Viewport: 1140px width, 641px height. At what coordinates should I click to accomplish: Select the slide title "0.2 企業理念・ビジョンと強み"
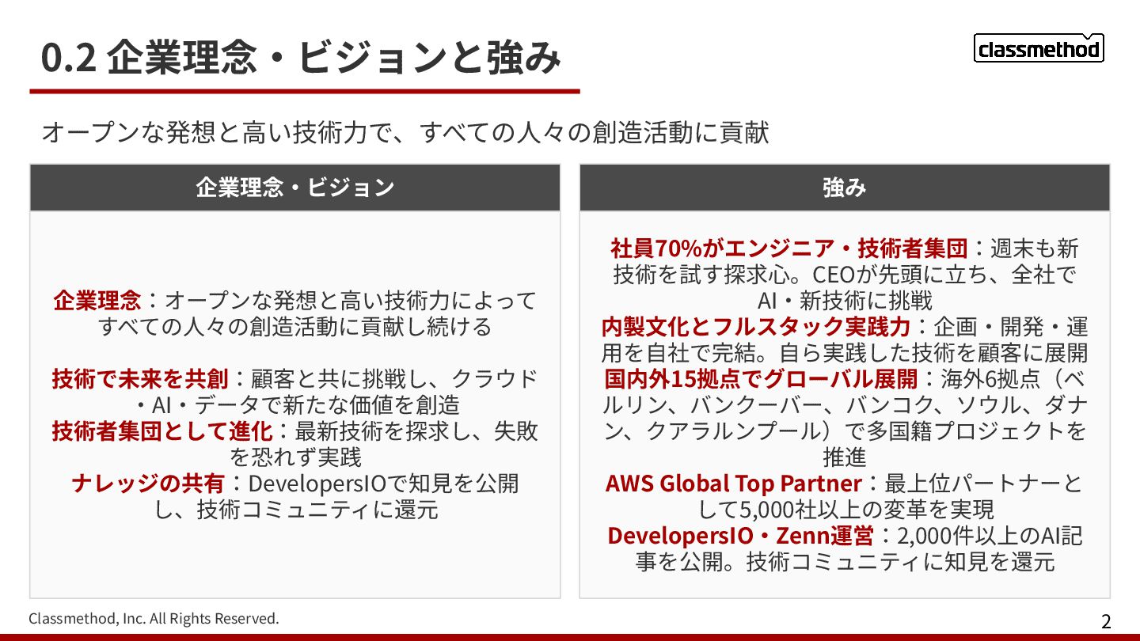[x=302, y=58]
